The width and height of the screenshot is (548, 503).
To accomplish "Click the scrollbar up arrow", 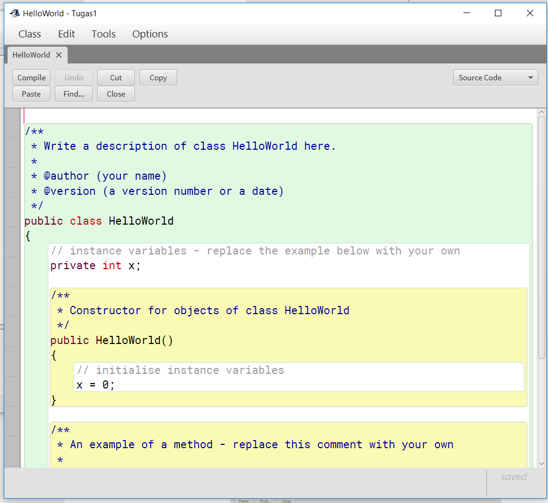I will pos(541,112).
